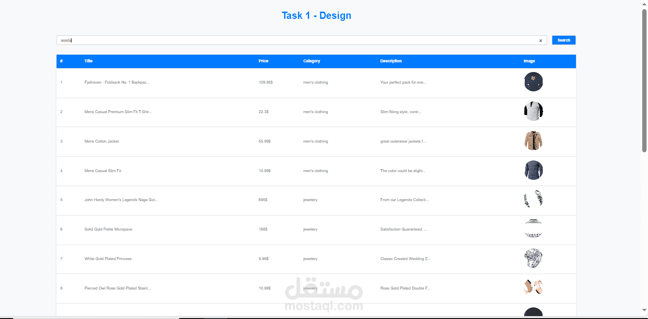Click 'men's clothing' in the Fjallraven row
Viewport: 648px width, 319px height.
(x=316, y=82)
